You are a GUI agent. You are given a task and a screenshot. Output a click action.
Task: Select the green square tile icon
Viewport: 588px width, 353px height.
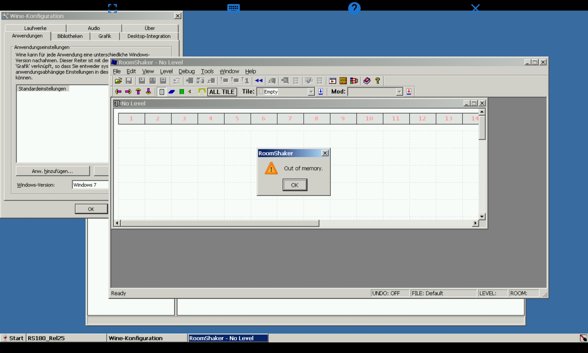click(182, 92)
